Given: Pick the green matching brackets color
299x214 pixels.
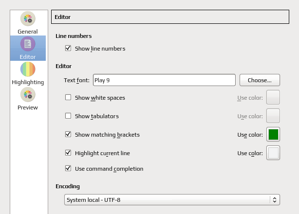Looking at the screenshot, I should coord(273,134).
